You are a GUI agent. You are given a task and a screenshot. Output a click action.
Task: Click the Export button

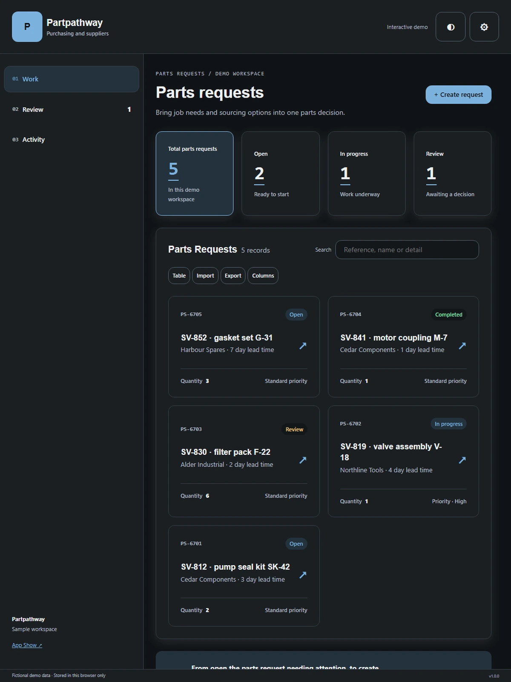233,276
